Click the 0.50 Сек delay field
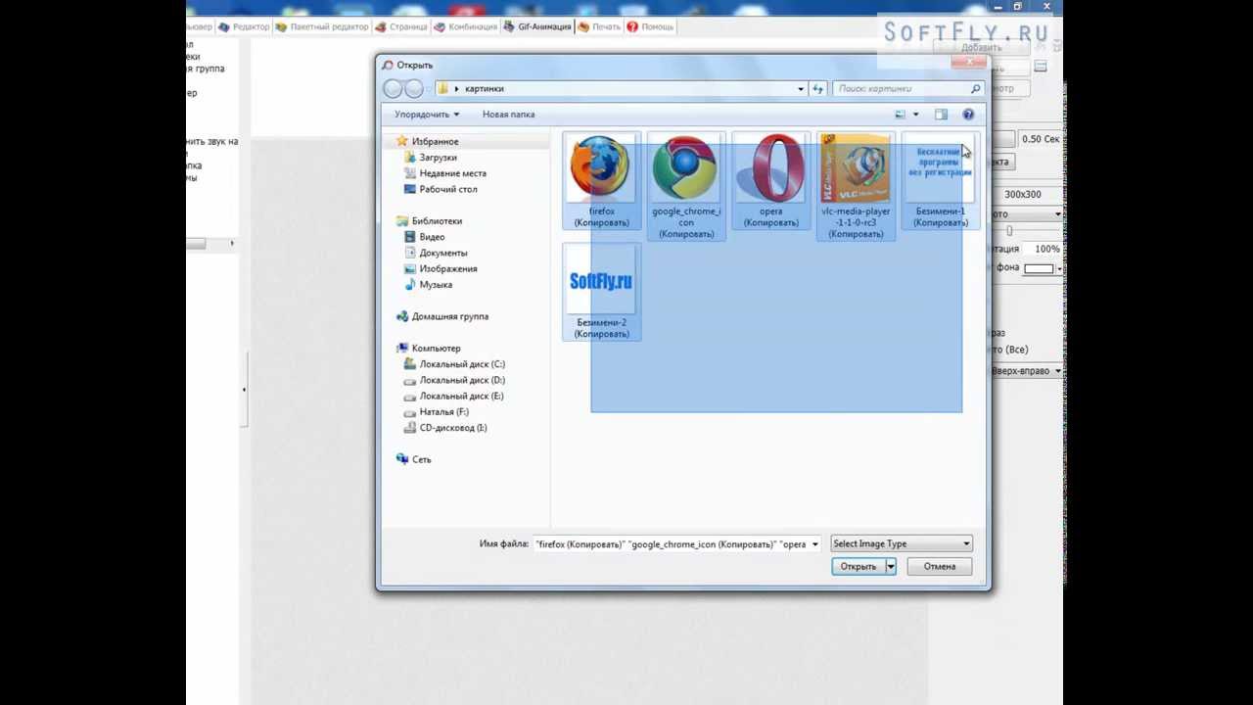1253x705 pixels. coord(1041,139)
